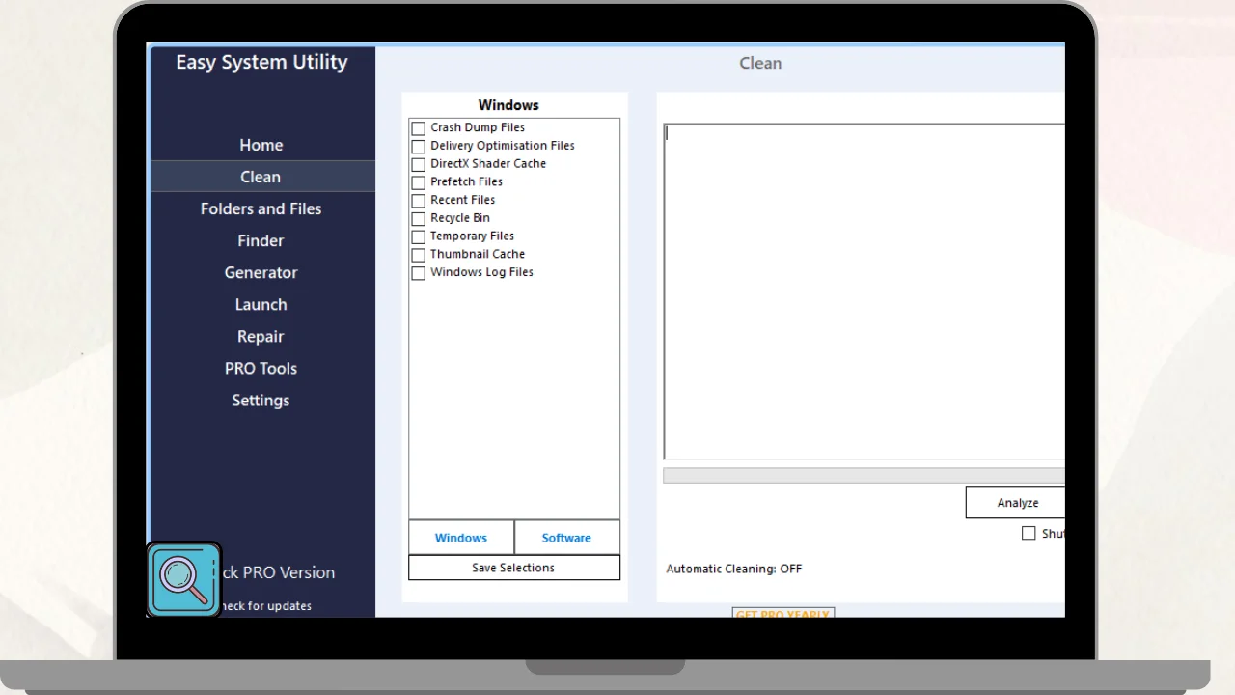Switch to the Windows tab
Viewport: 1235px width, 695px height.
[x=461, y=538]
